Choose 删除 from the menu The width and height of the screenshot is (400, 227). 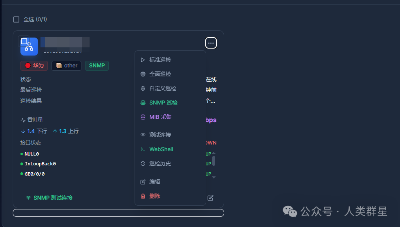(170, 196)
